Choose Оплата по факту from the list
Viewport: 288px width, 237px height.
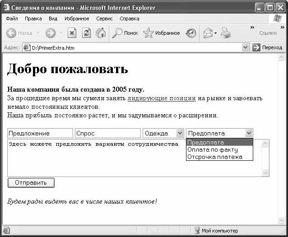[x=219, y=149]
